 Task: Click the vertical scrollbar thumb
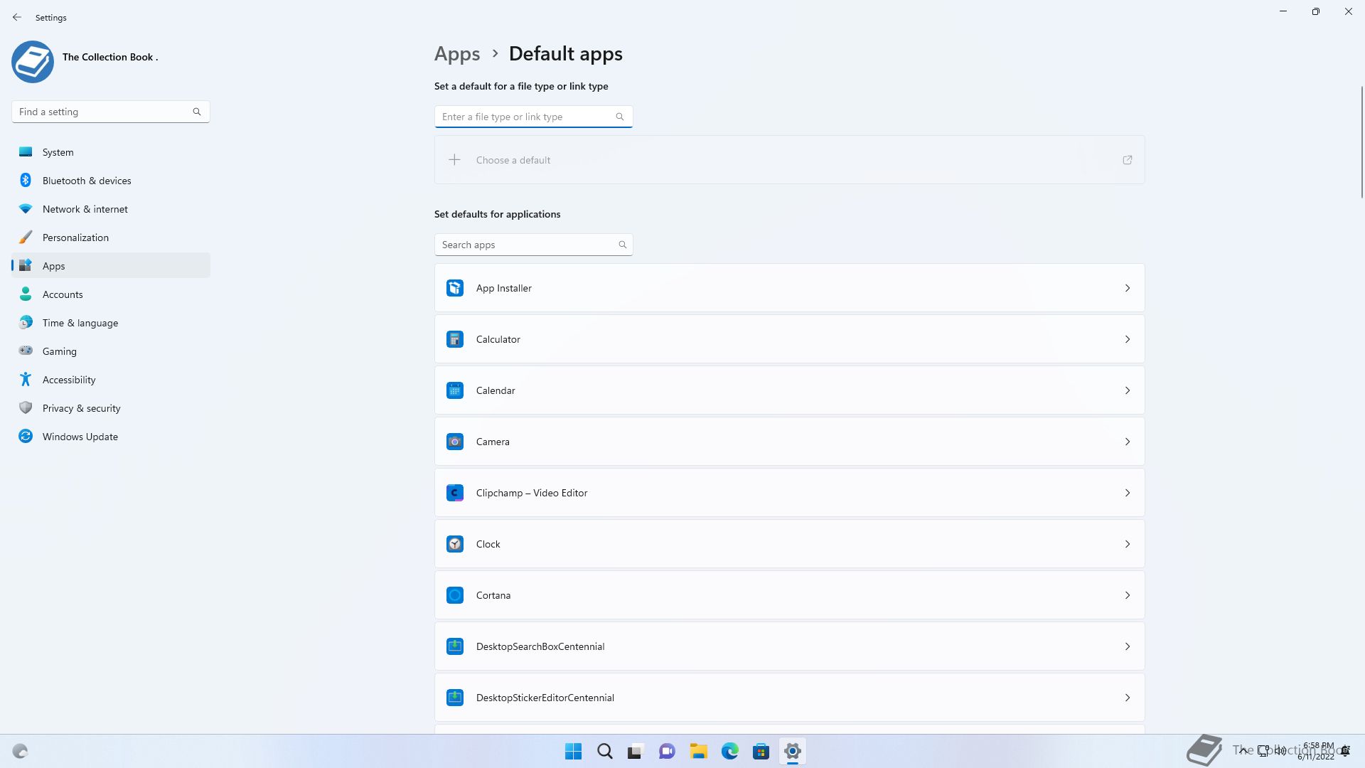(x=1361, y=142)
